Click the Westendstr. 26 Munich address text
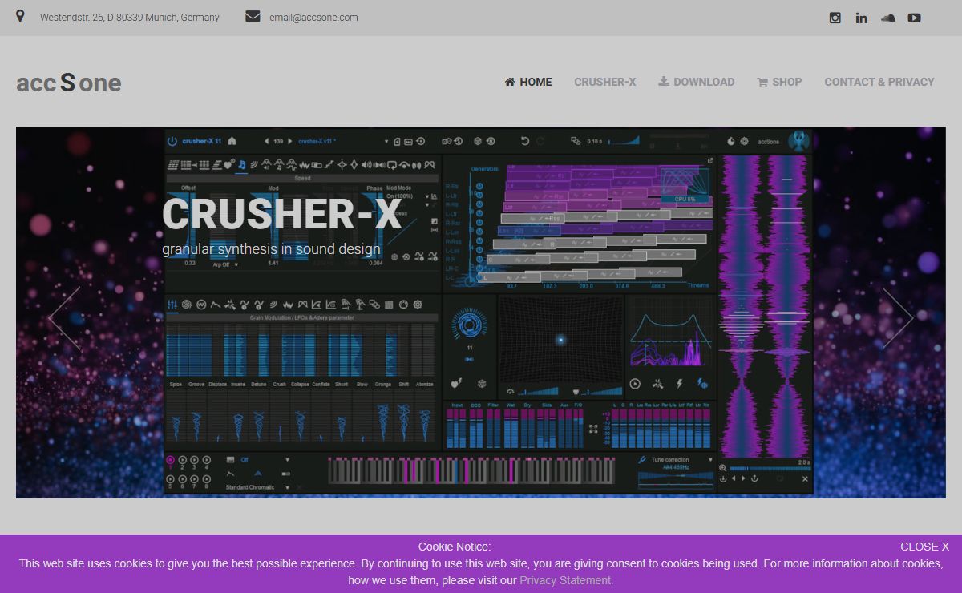 130,18
